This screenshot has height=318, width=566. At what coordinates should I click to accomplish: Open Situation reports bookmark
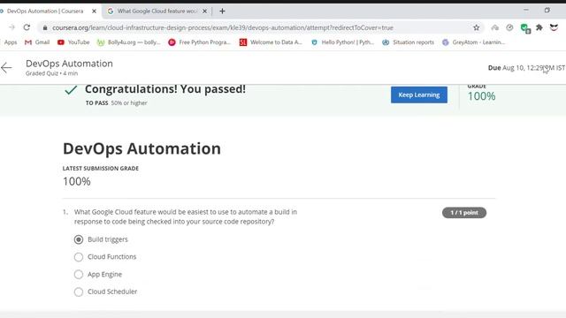point(409,42)
